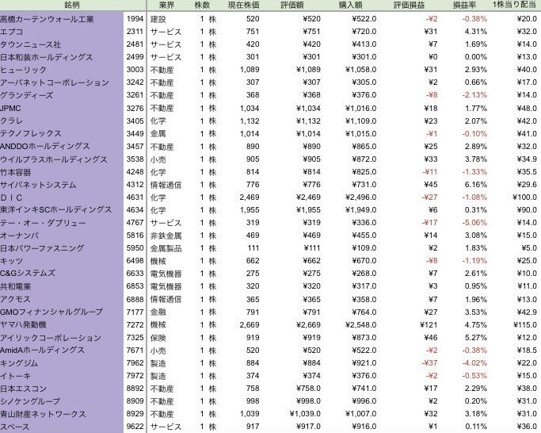Select the テクノフレックス cell
The width and height of the screenshot is (541, 433).
tap(31, 134)
